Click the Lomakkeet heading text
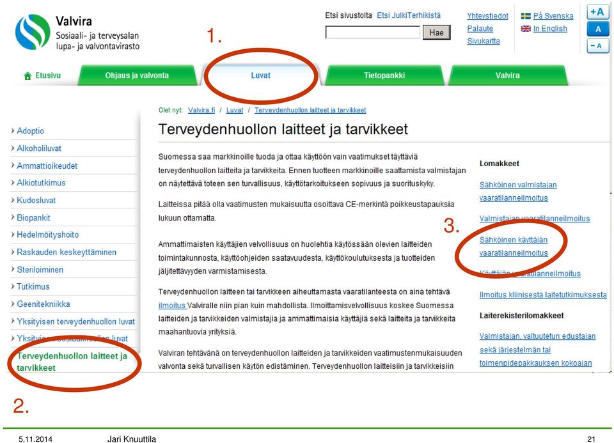This screenshot has width=614, height=443. [500, 164]
